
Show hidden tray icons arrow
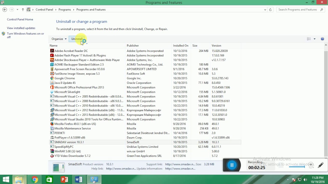coord(288,180)
